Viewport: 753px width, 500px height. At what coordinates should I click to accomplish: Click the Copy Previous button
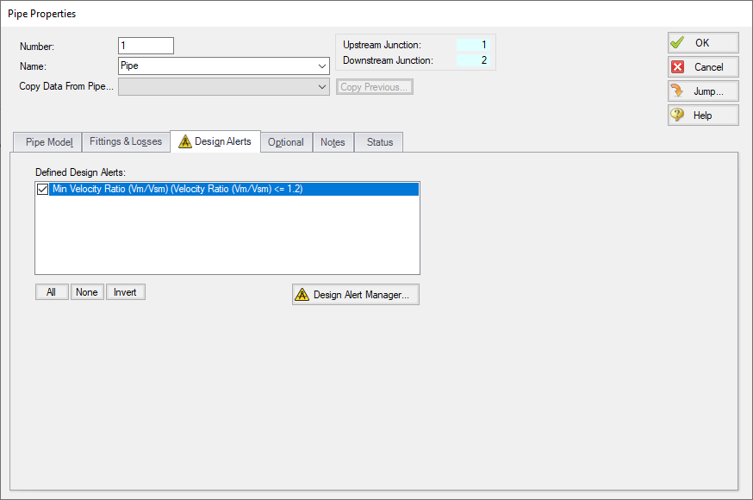point(375,87)
